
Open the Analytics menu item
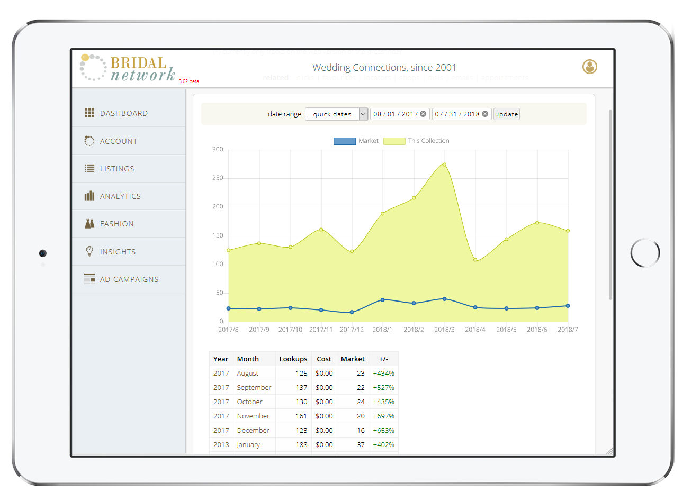point(120,196)
